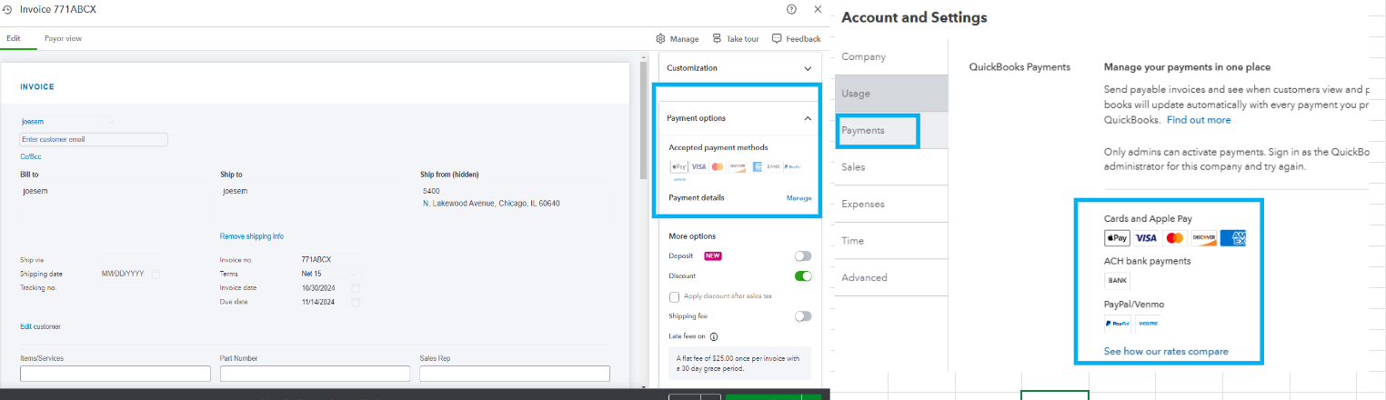This screenshot has height=400, width=1386.
Task: Open the Invoice date calendar picker
Action: click(356, 288)
